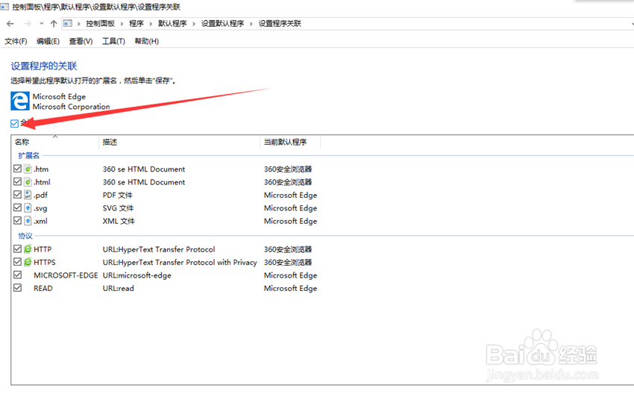Viewport: 634px width, 397px height.
Task: Select the XML 文件 description cell
Action: [x=119, y=221]
